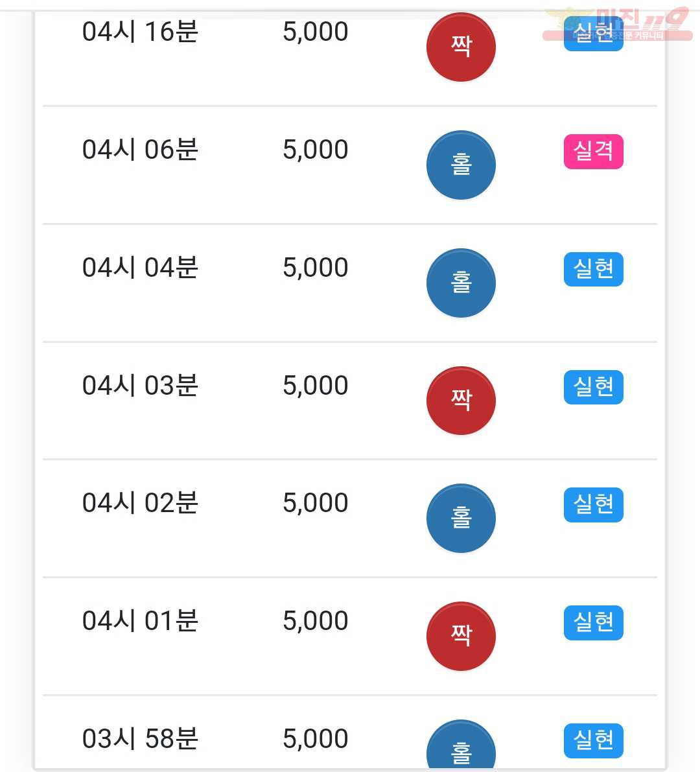
Task: Select the 실현 badge in the 04시 04분 row
Action: click(x=594, y=269)
